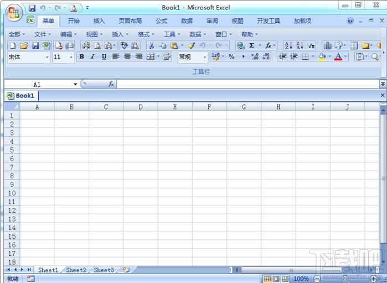Open the Help question mark icon
The image size is (387, 283).
click(350, 21)
